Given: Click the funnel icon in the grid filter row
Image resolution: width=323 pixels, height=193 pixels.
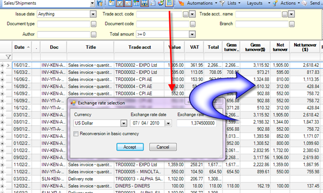Looking at the screenshot, I should tap(8, 57).
